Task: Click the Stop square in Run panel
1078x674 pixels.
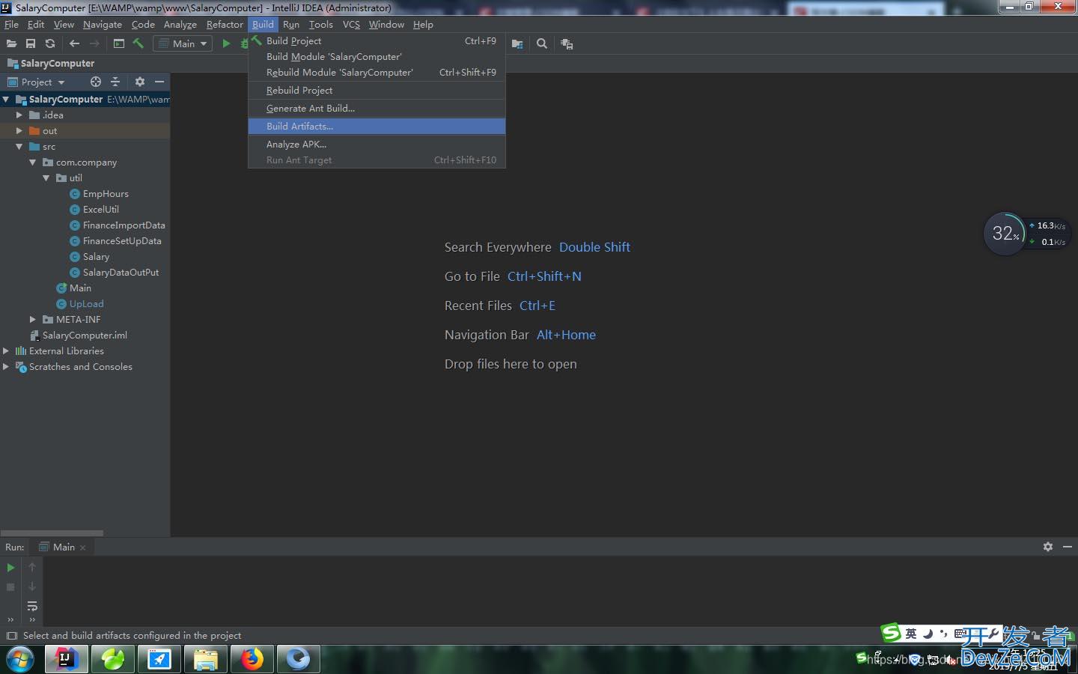Action: coord(10,587)
